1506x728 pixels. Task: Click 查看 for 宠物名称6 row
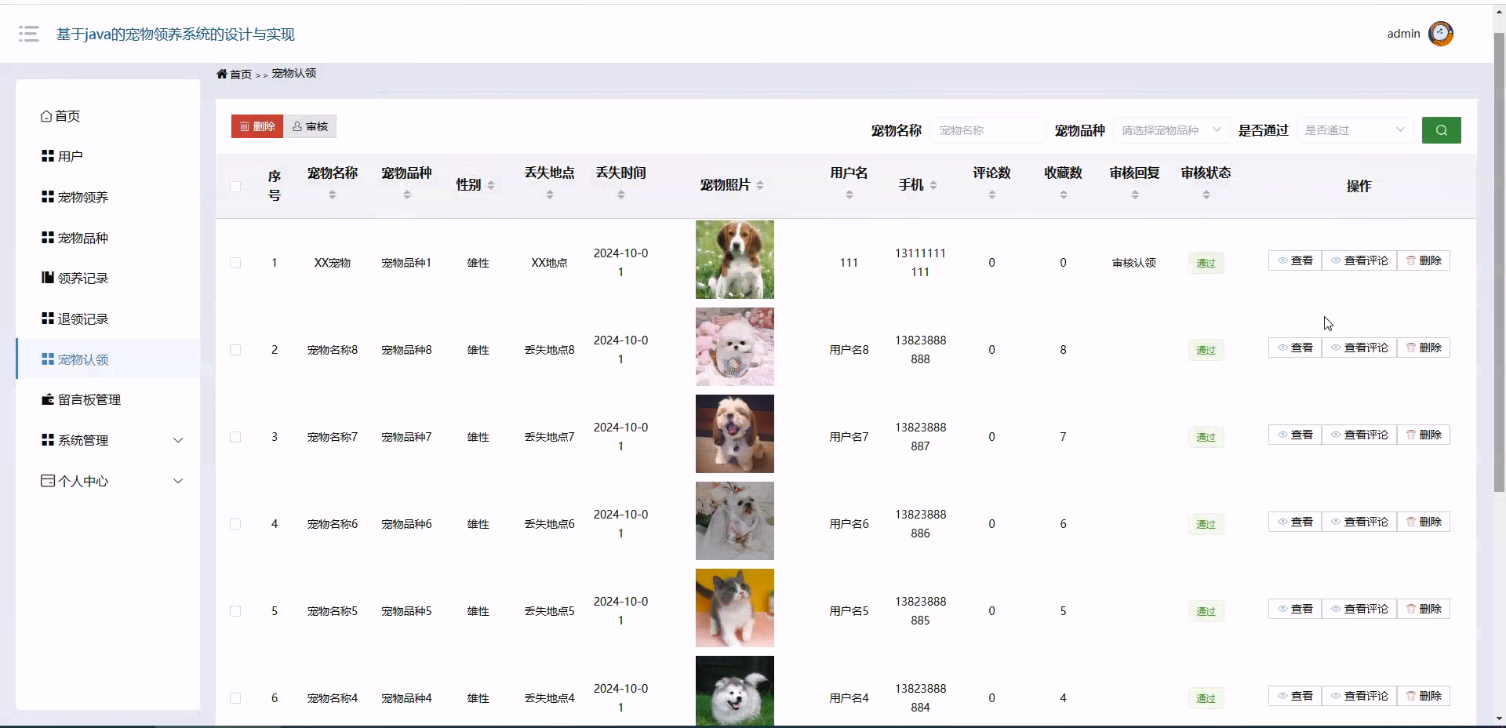1295,522
